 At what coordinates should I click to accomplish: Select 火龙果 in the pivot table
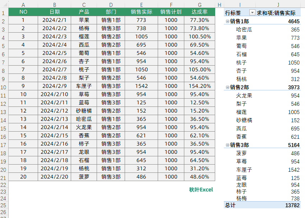tap(244, 95)
